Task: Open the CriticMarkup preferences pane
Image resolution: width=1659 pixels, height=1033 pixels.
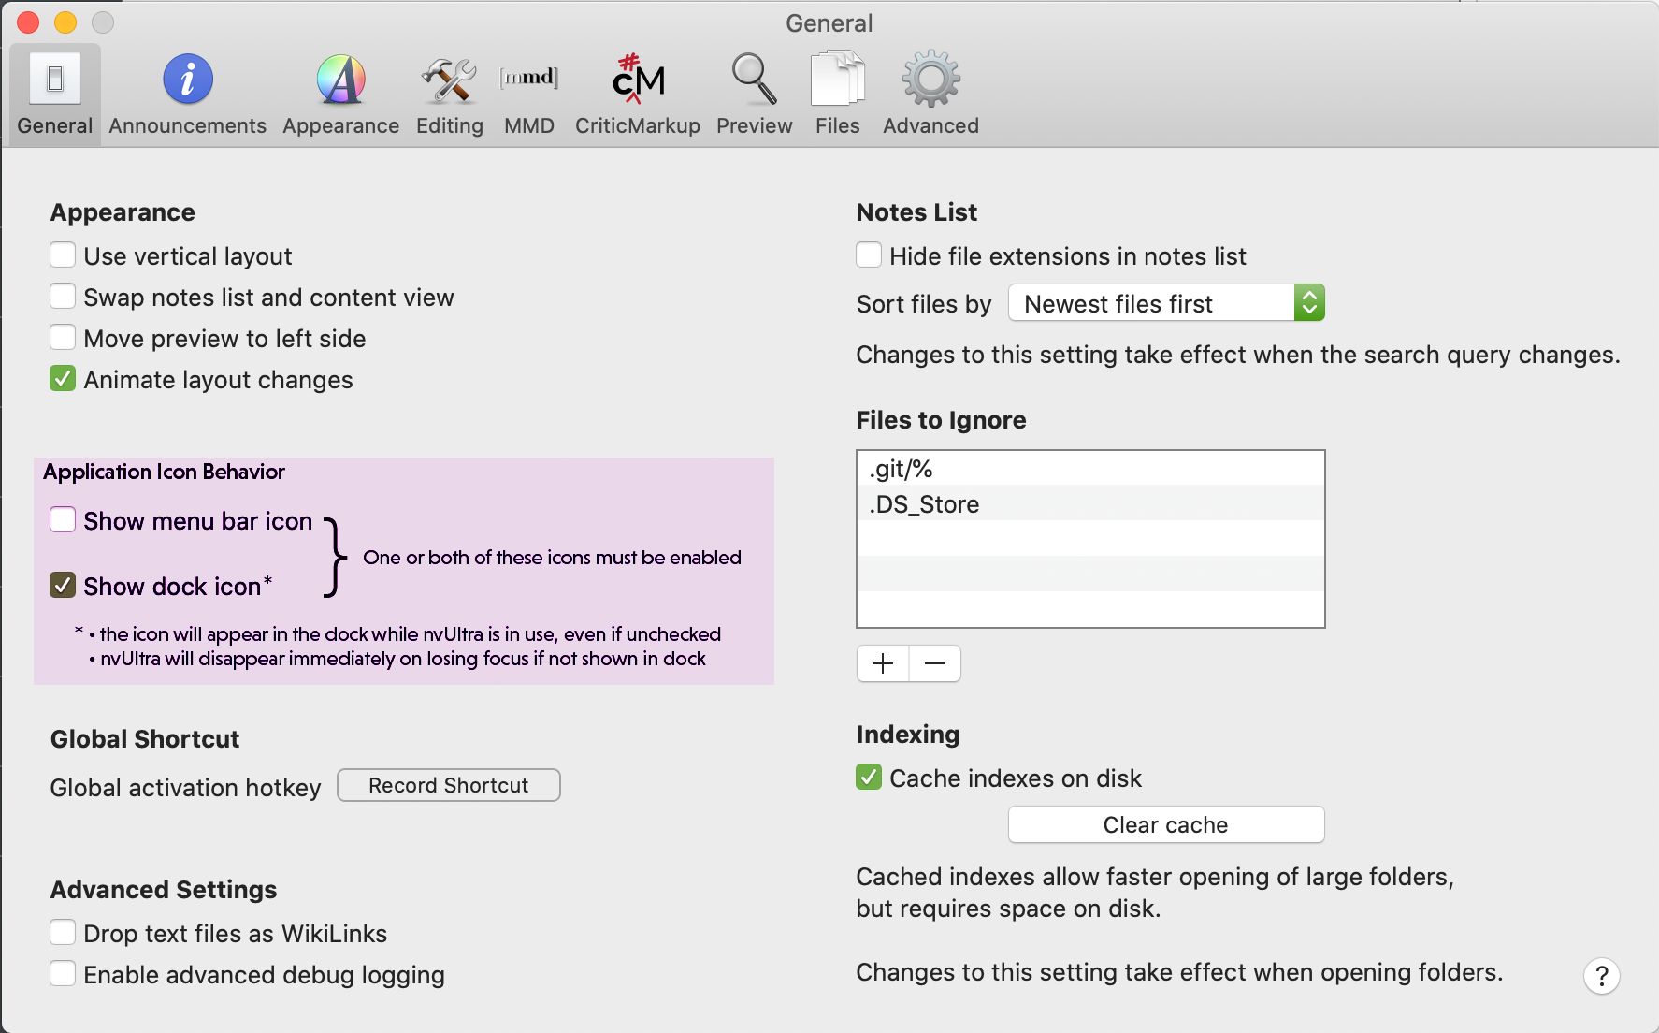Action: click(x=637, y=94)
